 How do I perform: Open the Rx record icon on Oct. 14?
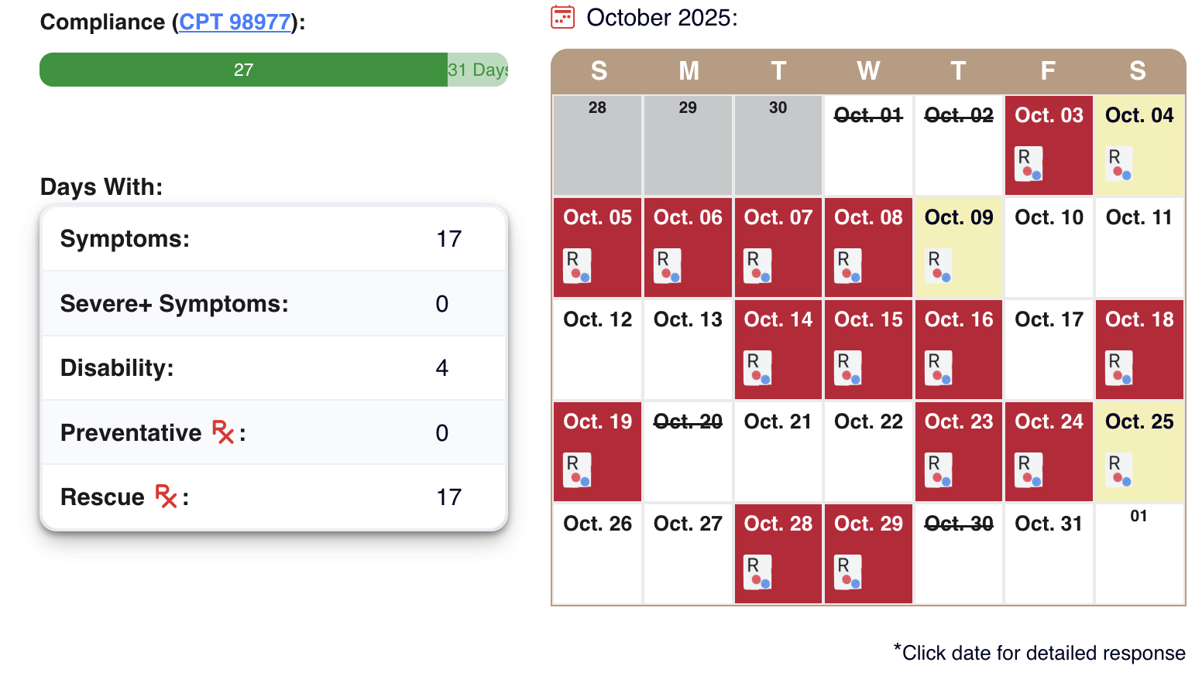pos(757,369)
